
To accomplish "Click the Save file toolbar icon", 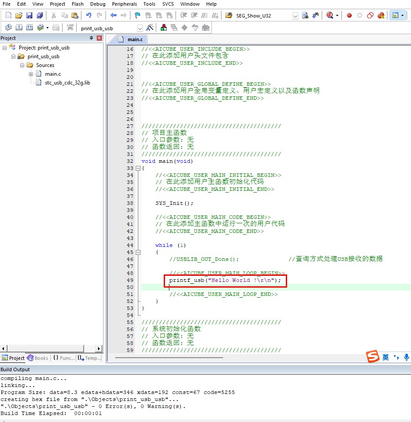I will coord(29,15).
